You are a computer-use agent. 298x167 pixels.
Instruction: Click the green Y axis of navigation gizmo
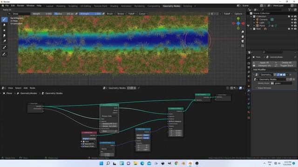238,19
